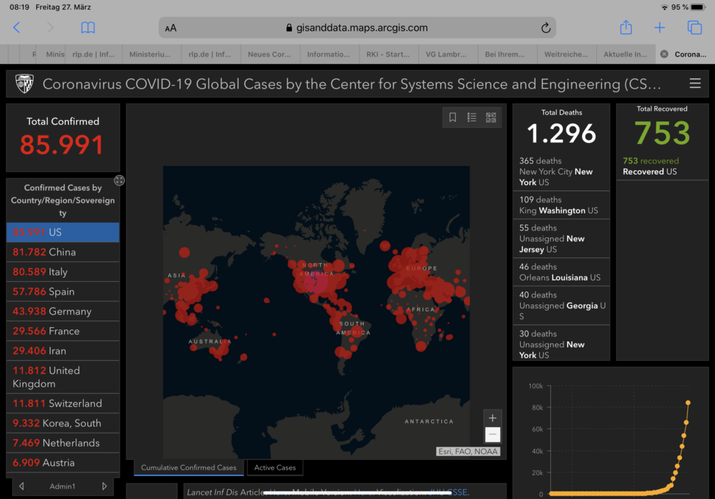Viewport: 715px width, 499px height.
Task: Open the map bookmarks tool
Action: 452,117
